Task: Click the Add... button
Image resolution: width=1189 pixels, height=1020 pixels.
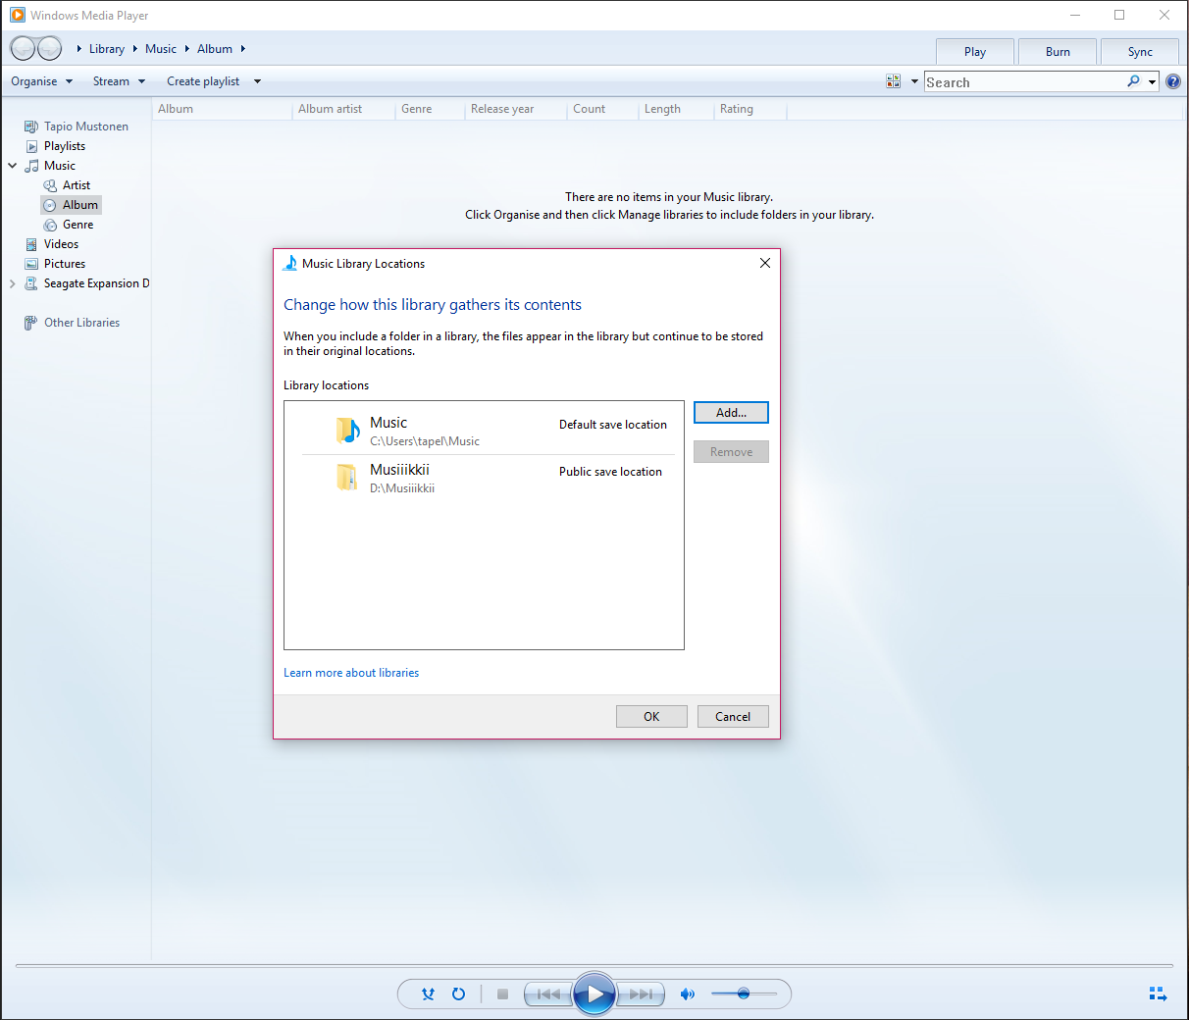Action: coord(731,413)
